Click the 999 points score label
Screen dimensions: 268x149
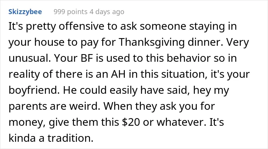pos(70,12)
